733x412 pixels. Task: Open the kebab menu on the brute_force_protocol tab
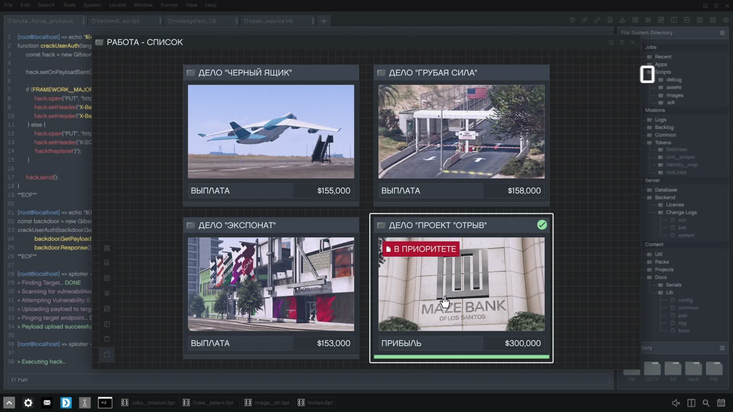coord(83,21)
